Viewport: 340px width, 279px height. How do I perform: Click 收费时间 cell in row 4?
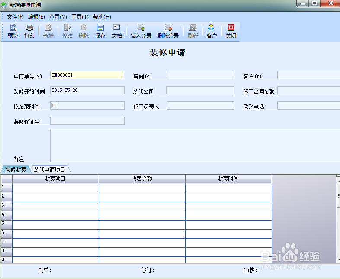point(228,216)
